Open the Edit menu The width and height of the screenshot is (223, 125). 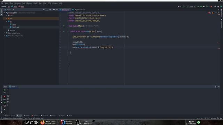pyautogui.click(x=6, y=3)
